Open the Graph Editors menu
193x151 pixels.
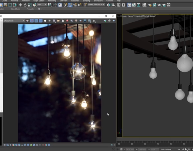click(x=39, y=1)
